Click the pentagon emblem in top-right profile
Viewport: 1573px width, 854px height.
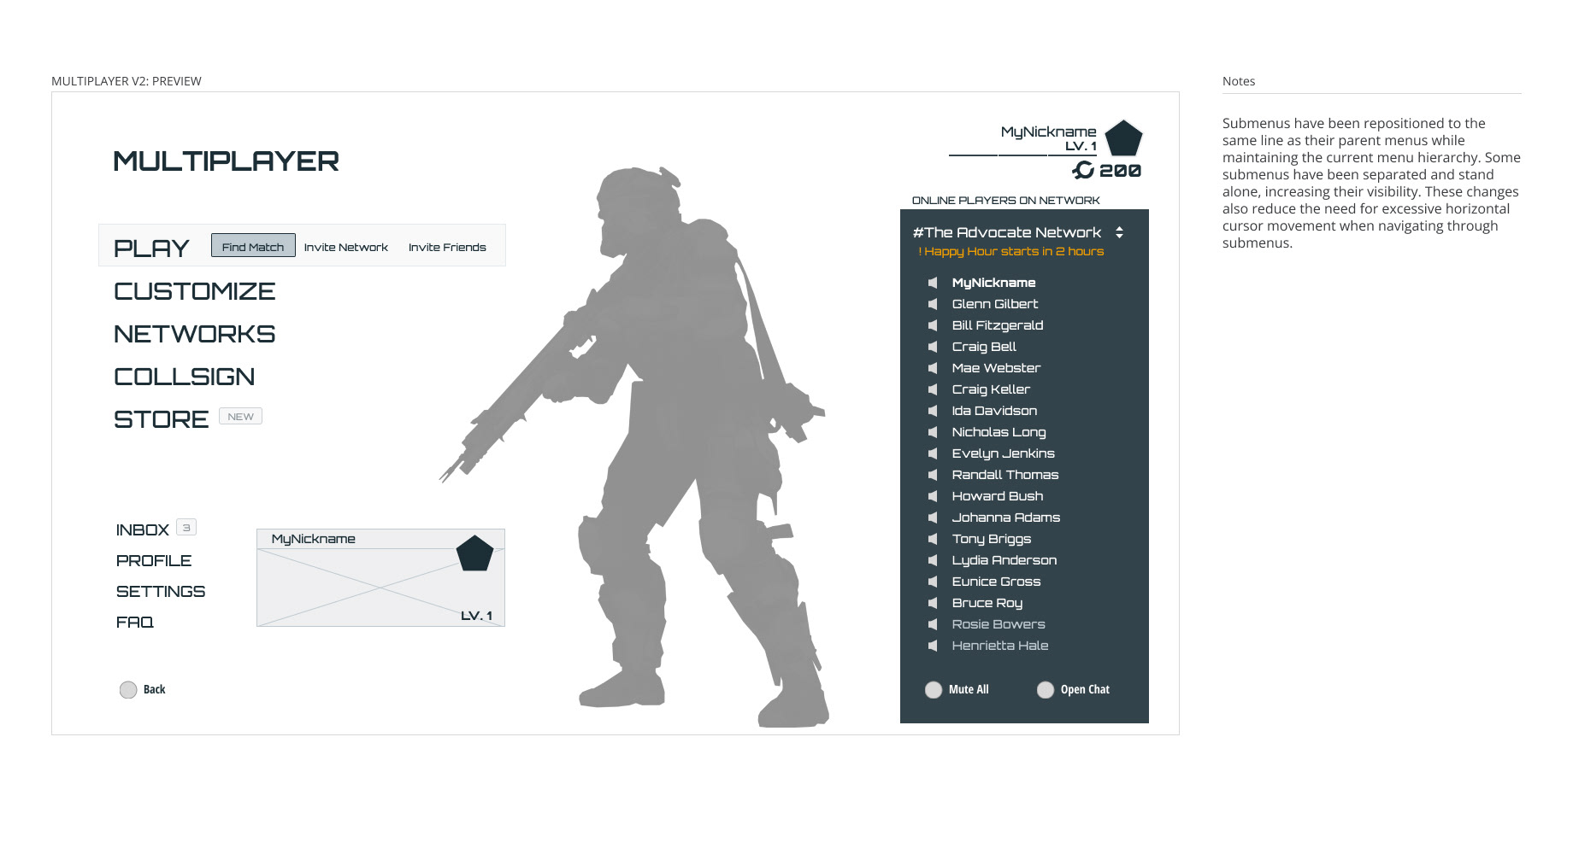click(1123, 138)
